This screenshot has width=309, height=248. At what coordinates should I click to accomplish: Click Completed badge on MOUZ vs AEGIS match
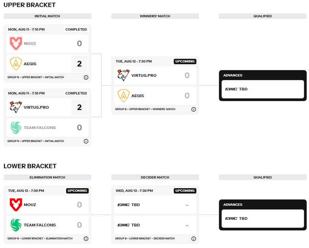click(76, 30)
